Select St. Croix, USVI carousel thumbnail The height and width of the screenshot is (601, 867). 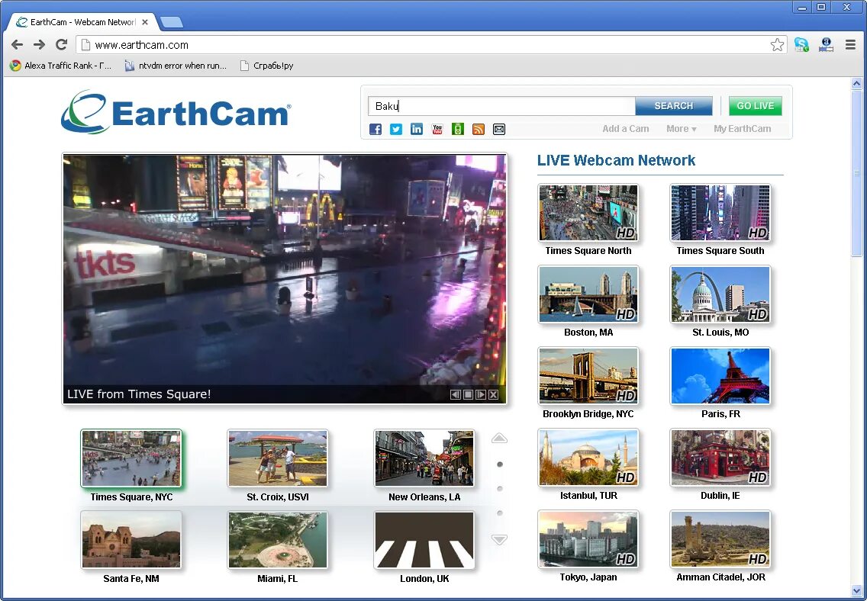coord(278,458)
